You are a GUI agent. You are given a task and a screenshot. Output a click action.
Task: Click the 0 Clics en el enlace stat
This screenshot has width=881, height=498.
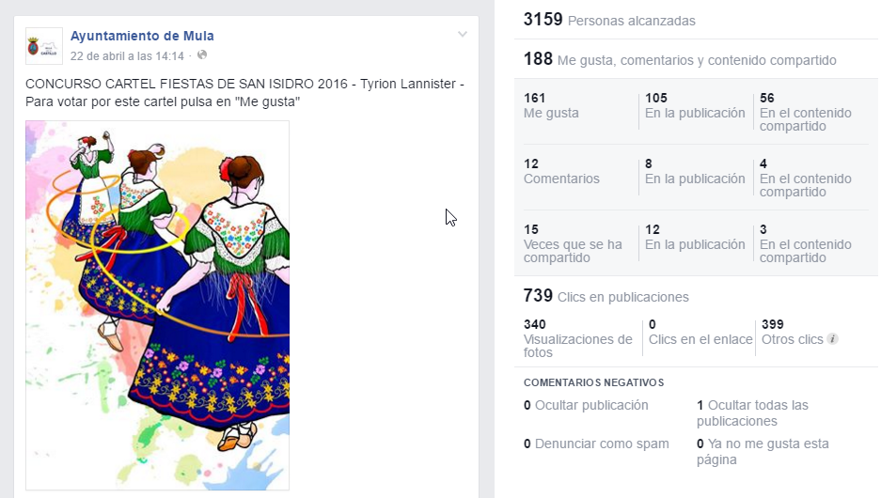700,332
